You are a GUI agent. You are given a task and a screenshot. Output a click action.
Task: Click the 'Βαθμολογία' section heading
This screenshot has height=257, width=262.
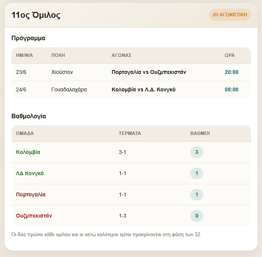coord(28,116)
